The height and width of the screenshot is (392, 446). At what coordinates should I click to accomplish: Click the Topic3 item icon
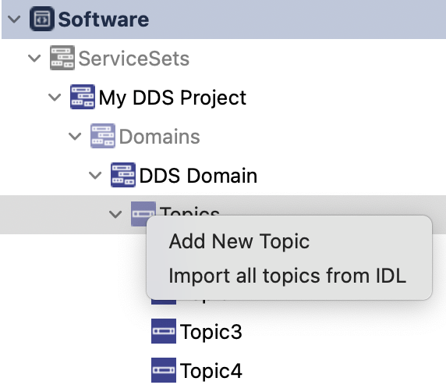pyautogui.click(x=164, y=331)
